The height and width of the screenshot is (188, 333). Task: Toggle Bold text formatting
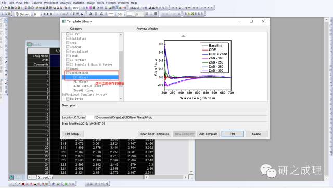(44, 14)
